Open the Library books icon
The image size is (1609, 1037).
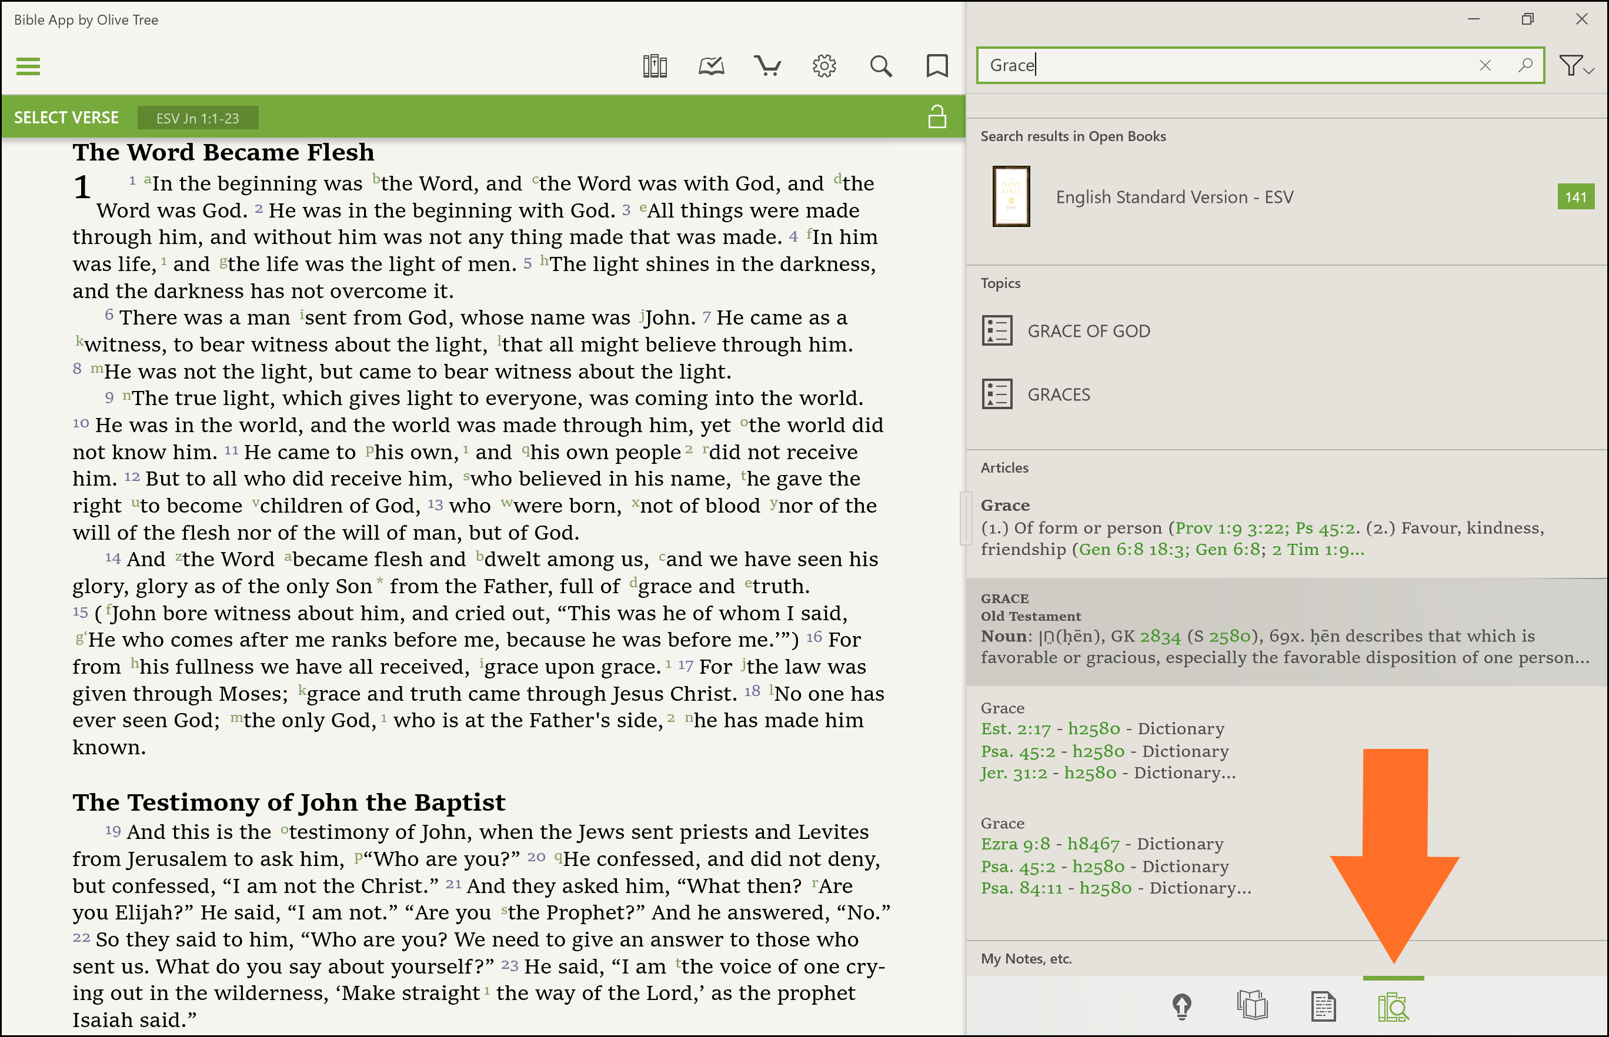pos(654,66)
